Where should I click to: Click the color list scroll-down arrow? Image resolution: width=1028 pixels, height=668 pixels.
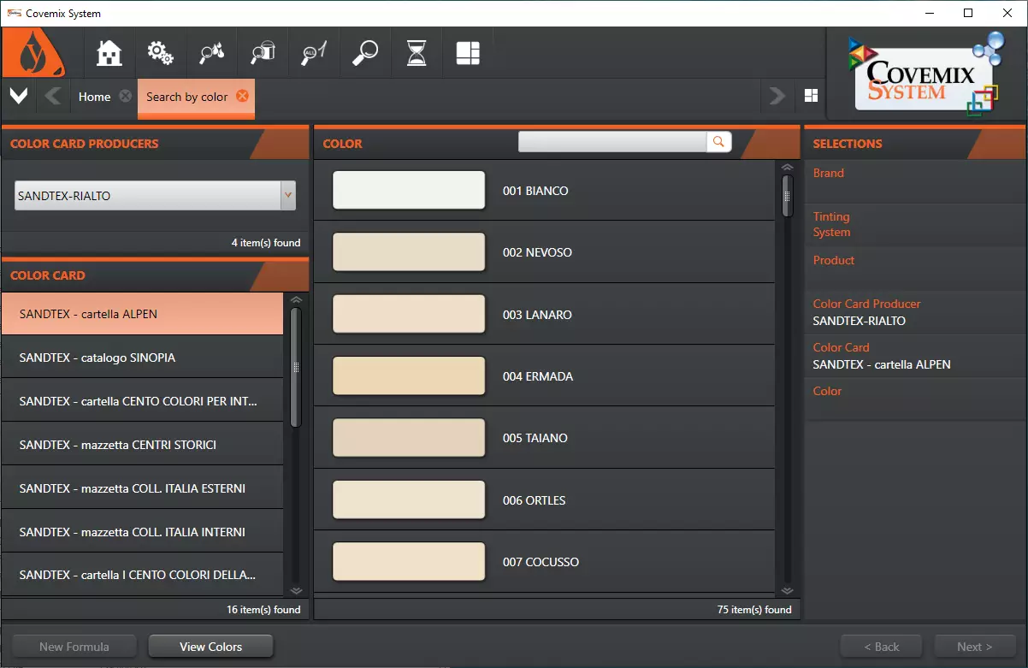[787, 590]
